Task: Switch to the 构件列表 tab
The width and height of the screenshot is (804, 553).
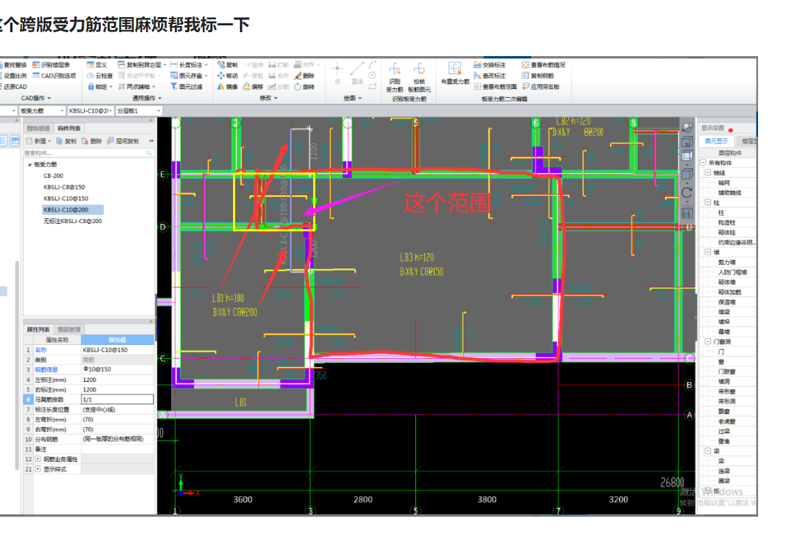Action: pos(69,128)
